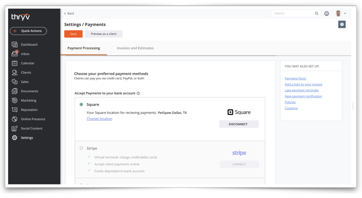Click the user avatar photo
This screenshot has width=362, height=198.
[x=338, y=14]
